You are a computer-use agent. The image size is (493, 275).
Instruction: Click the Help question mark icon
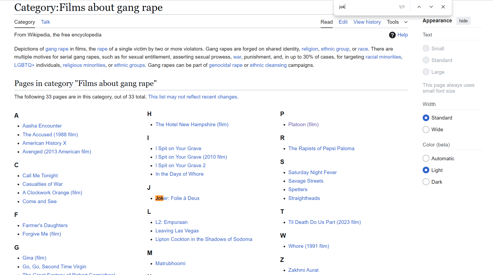coord(392,35)
